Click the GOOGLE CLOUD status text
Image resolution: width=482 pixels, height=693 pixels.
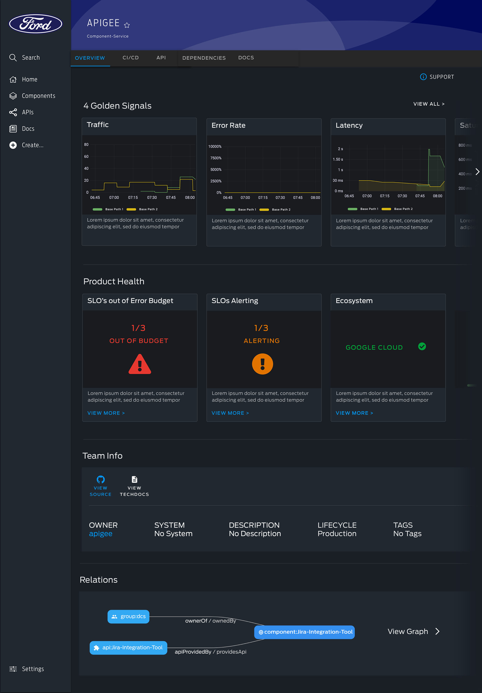coord(374,348)
